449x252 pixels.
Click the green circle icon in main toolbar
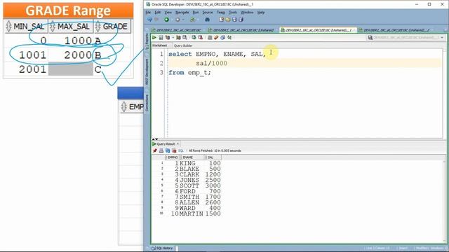(x=166, y=20)
